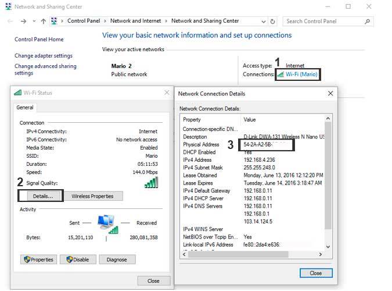Select Network and Internet breadcrumb
Viewport: 392px width, 291px height.
136,21
